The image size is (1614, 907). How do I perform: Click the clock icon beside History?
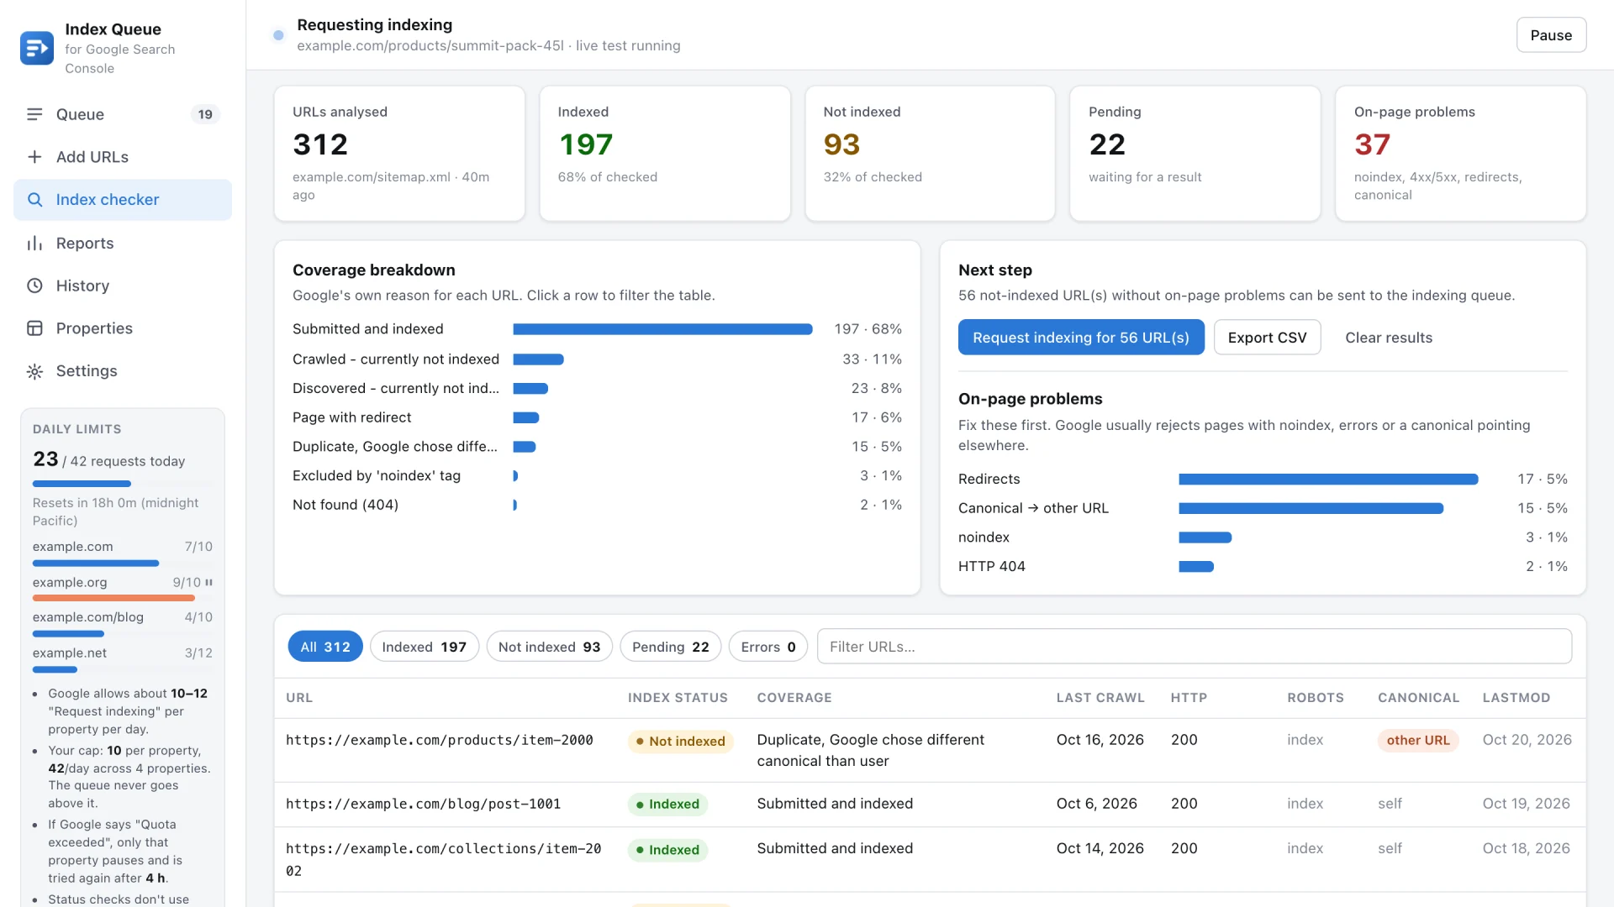click(34, 286)
